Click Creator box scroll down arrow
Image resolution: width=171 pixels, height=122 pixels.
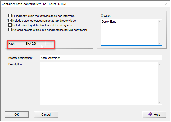point(160,43)
